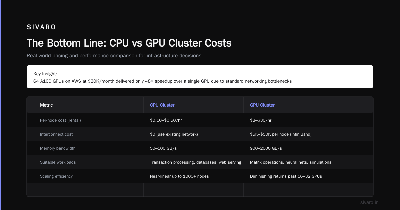Click the subtitle about real-world pricing comparison
This screenshot has height=210, width=400.
click(x=114, y=56)
